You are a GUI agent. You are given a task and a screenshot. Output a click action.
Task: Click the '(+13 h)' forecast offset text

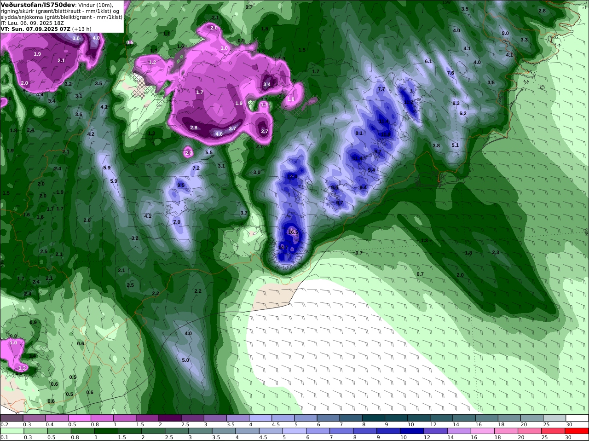tap(81, 29)
